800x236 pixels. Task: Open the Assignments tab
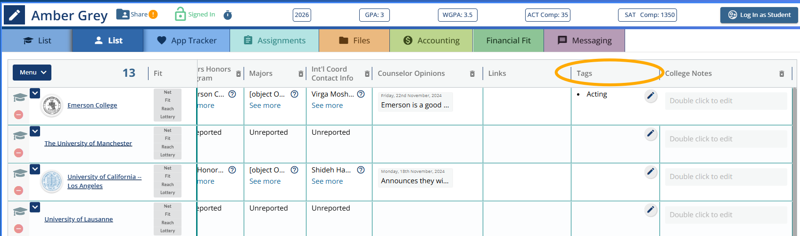(x=274, y=41)
